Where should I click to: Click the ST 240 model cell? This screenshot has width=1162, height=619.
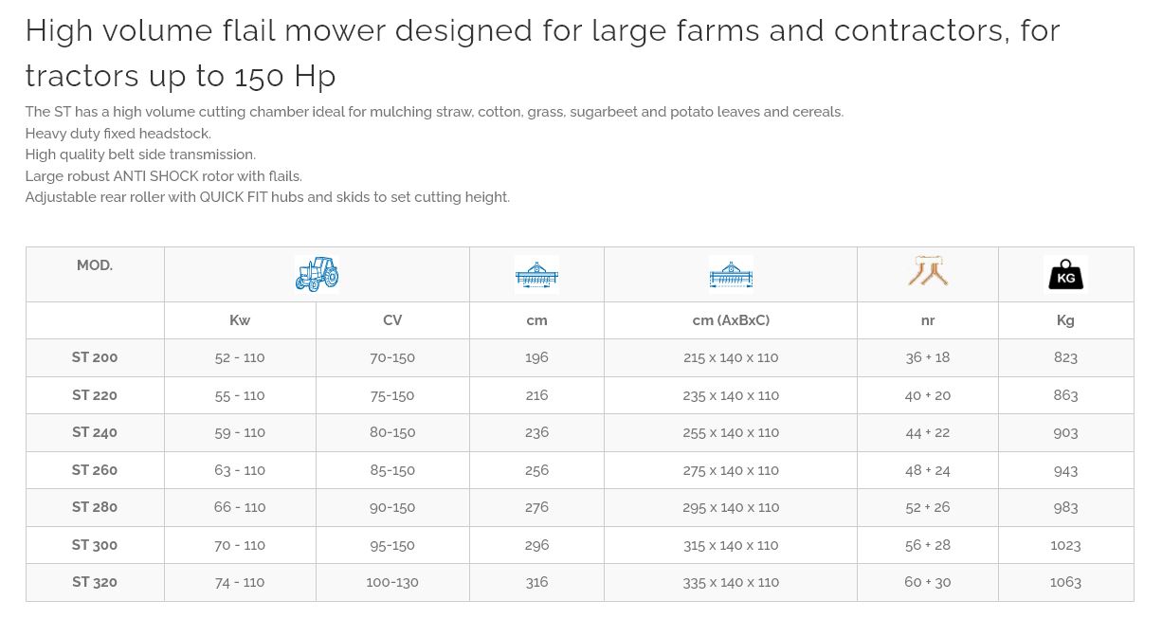pyautogui.click(x=95, y=432)
